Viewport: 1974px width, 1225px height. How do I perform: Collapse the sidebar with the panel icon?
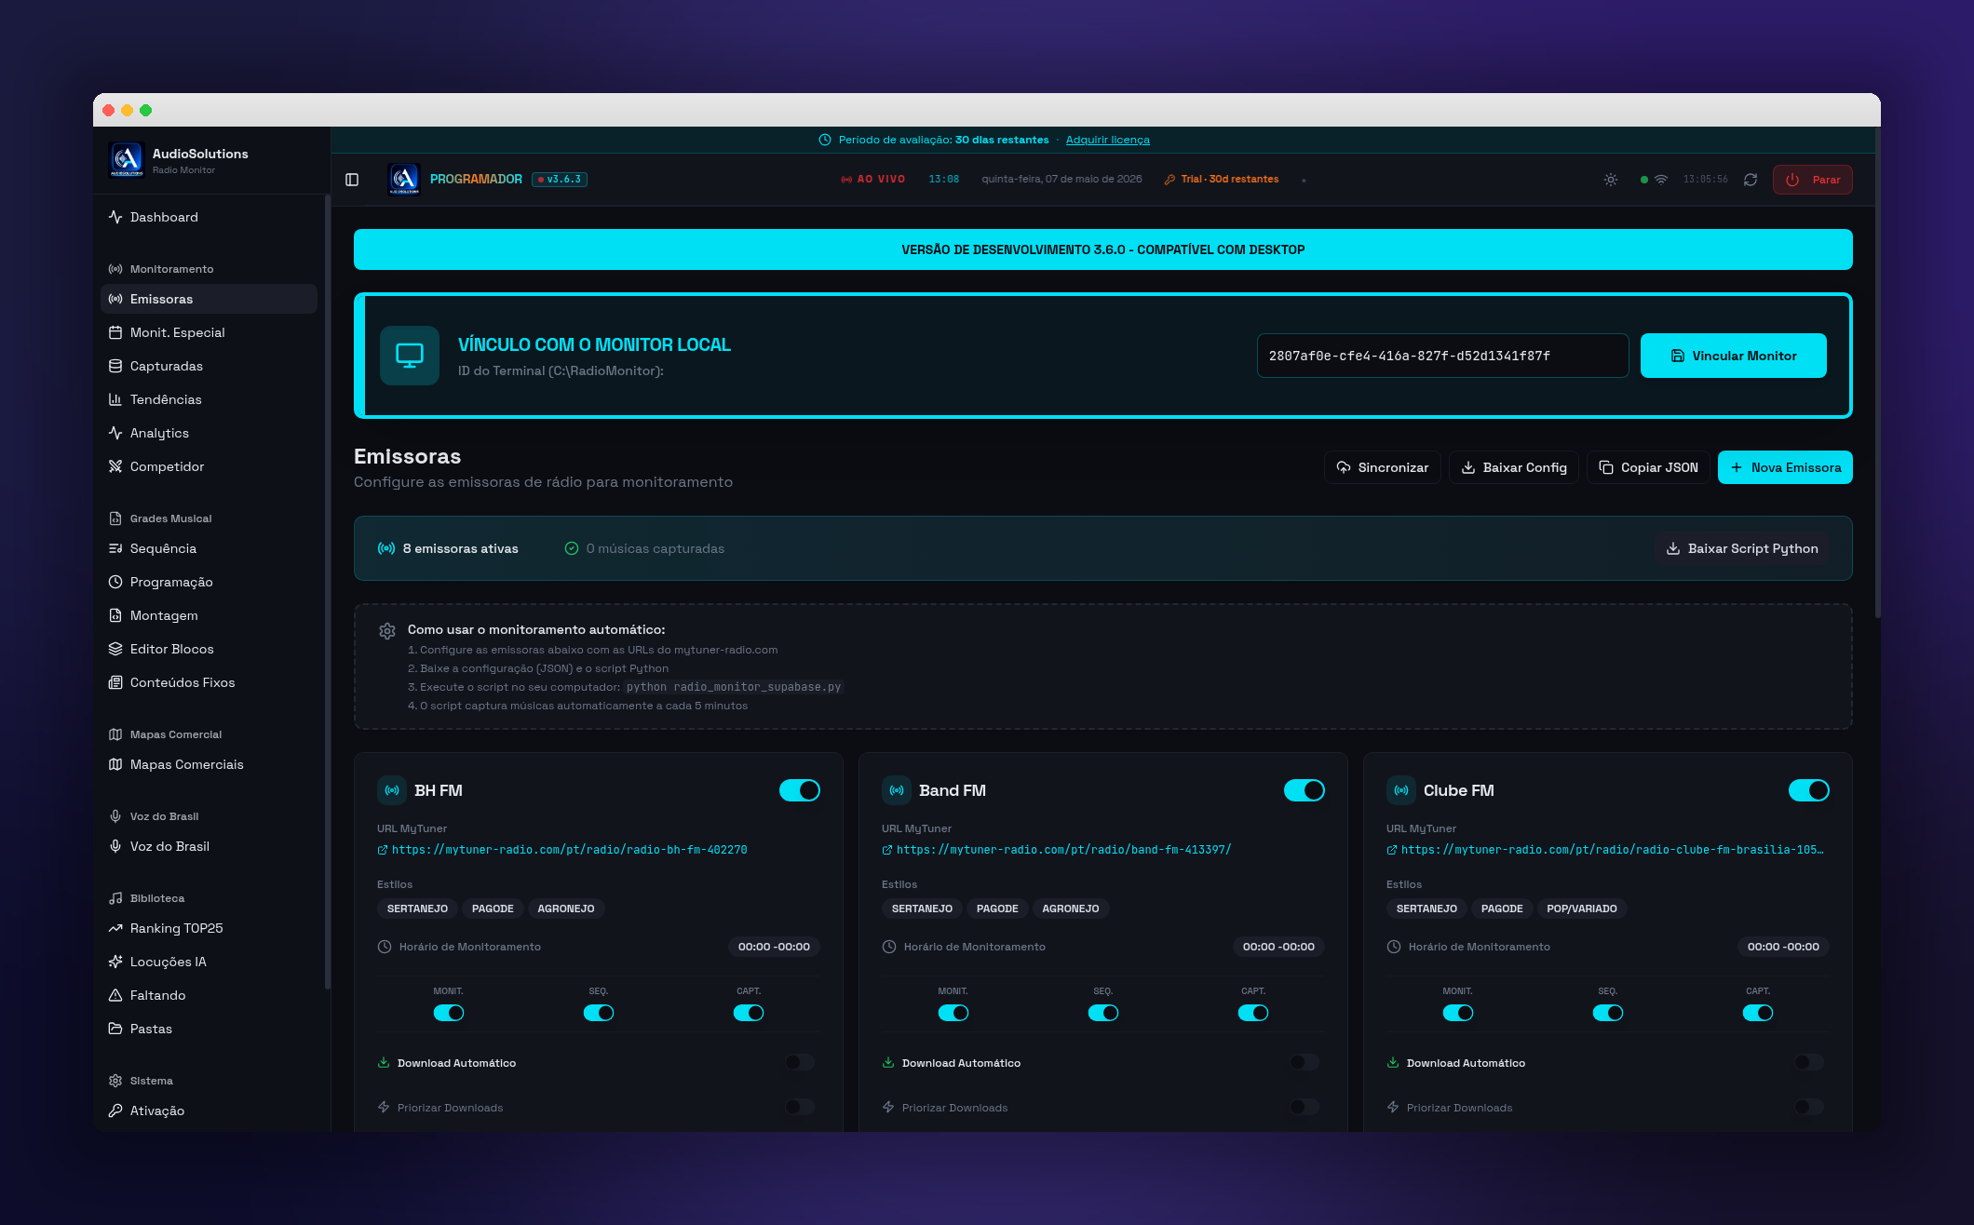tap(352, 180)
